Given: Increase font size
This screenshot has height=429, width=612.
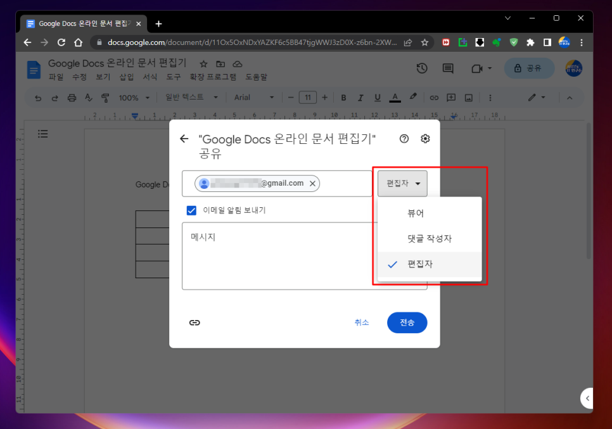Looking at the screenshot, I should pos(324,98).
